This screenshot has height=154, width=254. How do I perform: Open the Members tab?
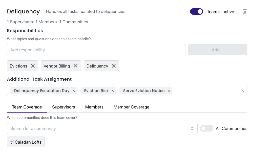click(94, 107)
